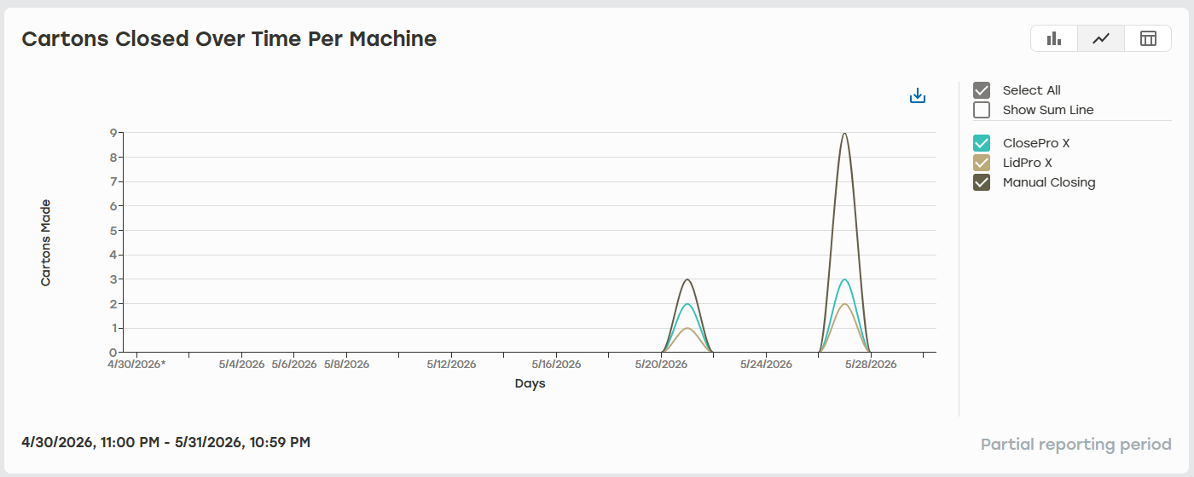Switch to table view
1194x477 pixels.
[x=1148, y=38]
